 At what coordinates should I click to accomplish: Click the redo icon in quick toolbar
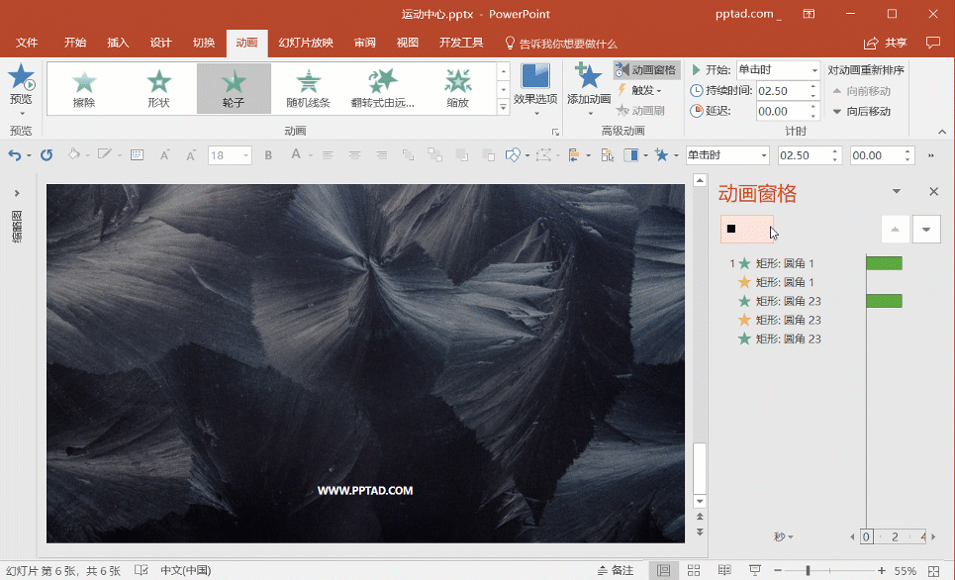(47, 155)
